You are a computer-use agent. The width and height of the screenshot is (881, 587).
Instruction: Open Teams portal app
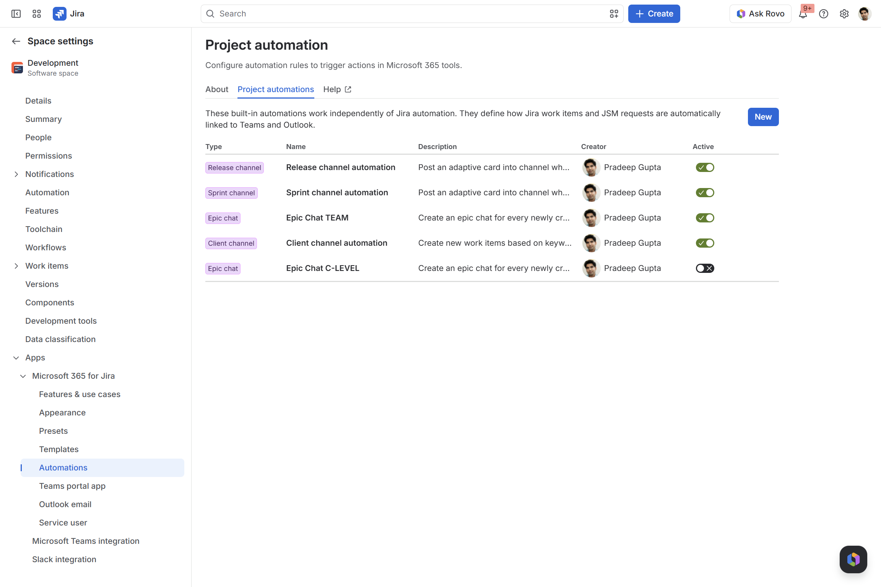[x=72, y=486]
